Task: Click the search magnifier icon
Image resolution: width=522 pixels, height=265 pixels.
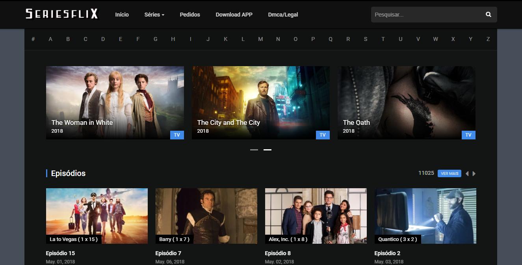Action: (x=488, y=15)
